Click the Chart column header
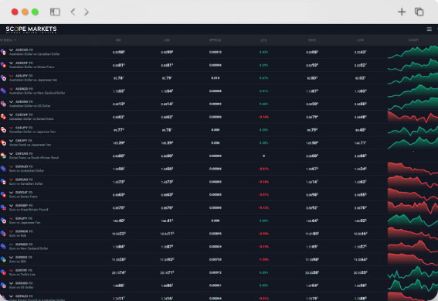438x301 pixels. click(x=413, y=40)
